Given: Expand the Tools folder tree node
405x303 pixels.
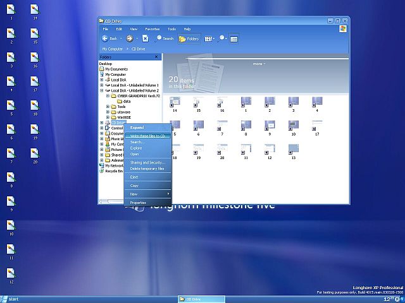Looking at the screenshot, I should 108,107.
